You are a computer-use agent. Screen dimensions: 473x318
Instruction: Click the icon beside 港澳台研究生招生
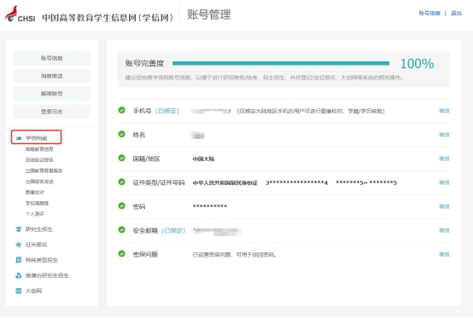coord(19,275)
